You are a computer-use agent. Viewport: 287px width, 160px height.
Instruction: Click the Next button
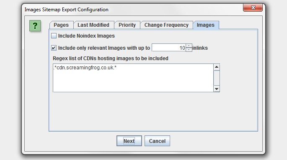[x=129, y=141]
